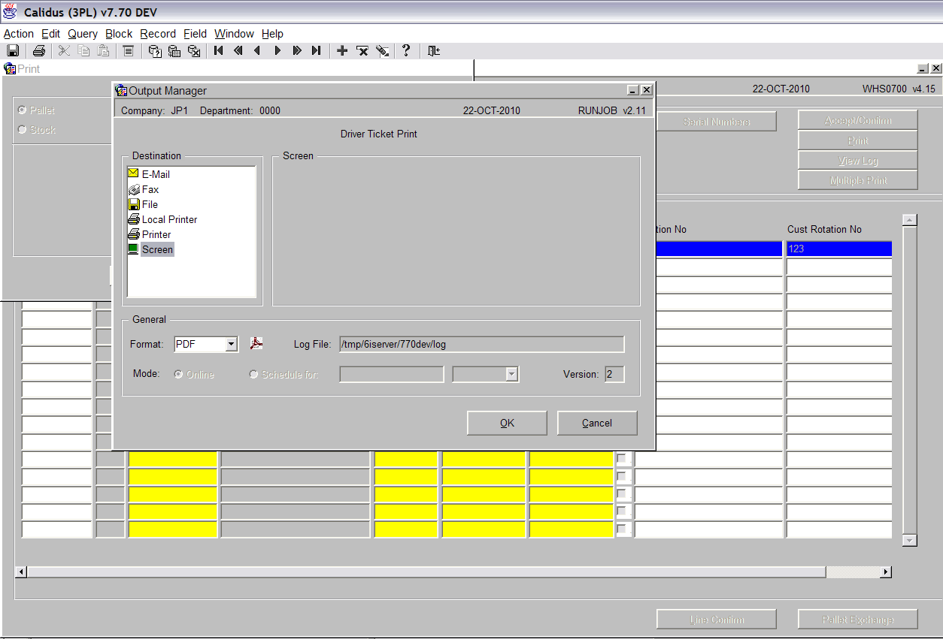Image resolution: width=943 pixels, height=639 pixels.
Task: Select the Online mode radio button
Action: [179, 374]
